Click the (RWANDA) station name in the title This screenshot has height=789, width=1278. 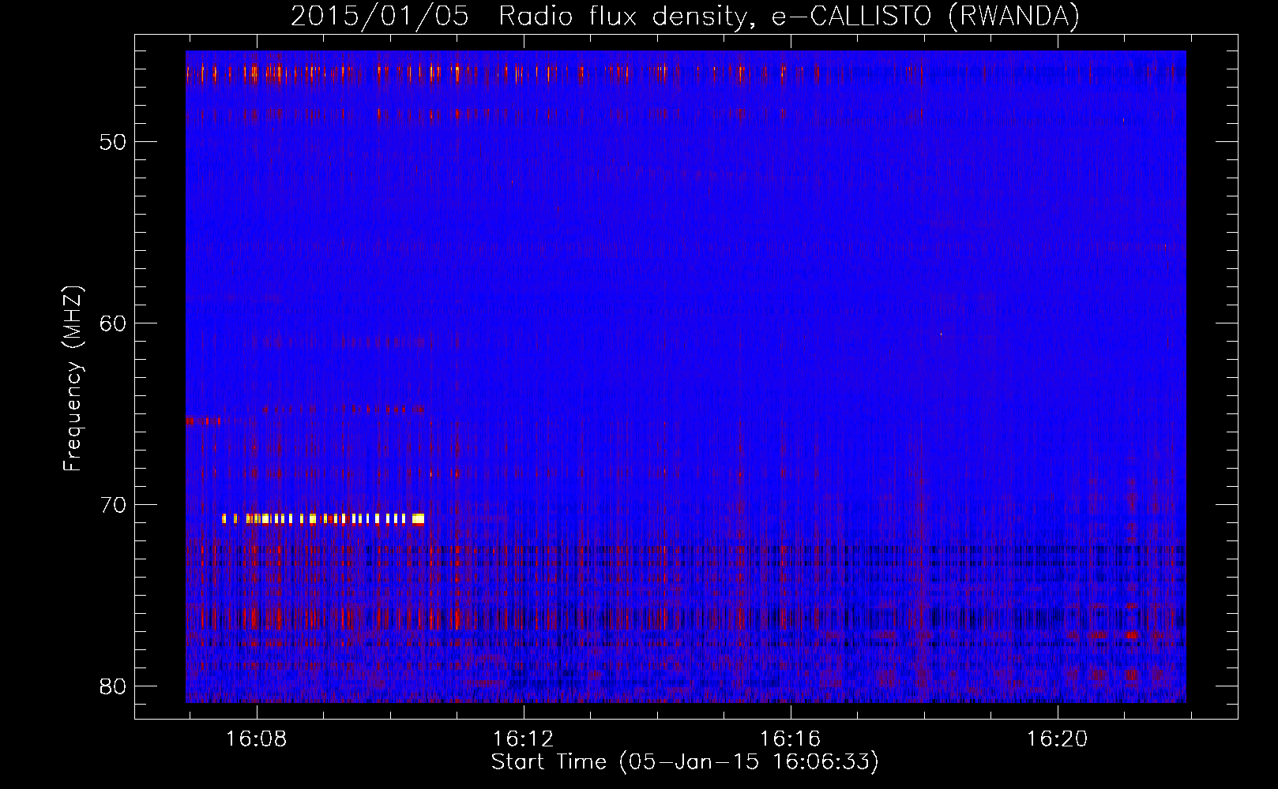tap(1013, 16)
